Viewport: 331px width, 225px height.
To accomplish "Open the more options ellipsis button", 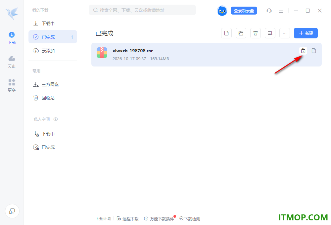I will pos(285,33).
